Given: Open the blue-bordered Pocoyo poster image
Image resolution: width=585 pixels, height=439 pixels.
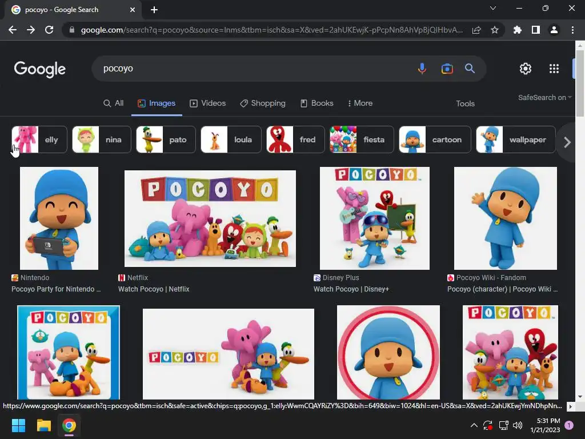Looking at the screenshot, I should click(x=69, y=352).
